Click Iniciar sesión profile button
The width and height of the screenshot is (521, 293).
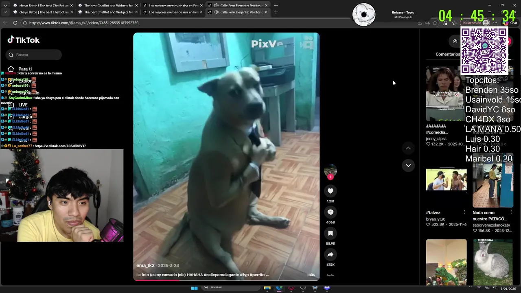(x=475, y=23)
